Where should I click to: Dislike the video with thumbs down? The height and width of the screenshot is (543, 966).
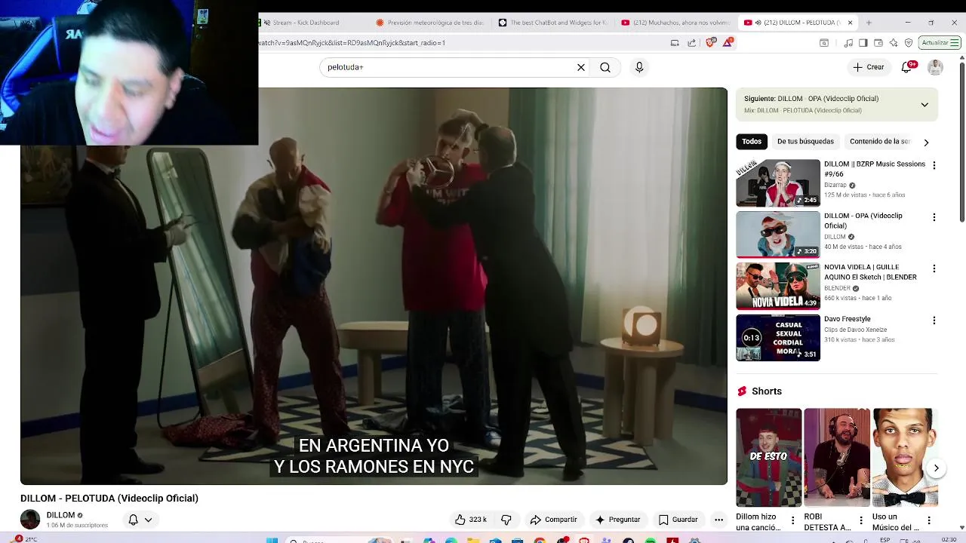(506, 520)
